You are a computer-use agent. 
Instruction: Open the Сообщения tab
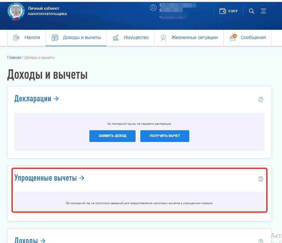coord(253,38)
